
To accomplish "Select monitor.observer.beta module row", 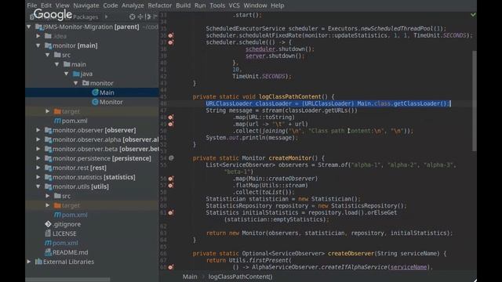I will [92, 149].
